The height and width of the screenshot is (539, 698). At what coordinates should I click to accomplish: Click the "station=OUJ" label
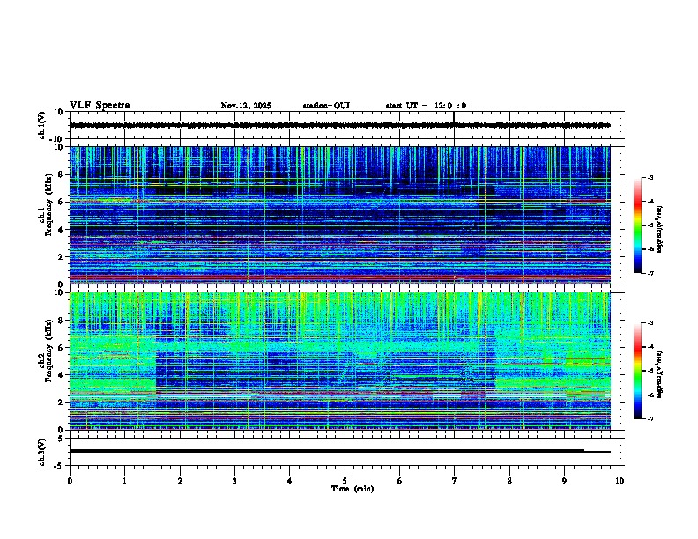(326, 106)
